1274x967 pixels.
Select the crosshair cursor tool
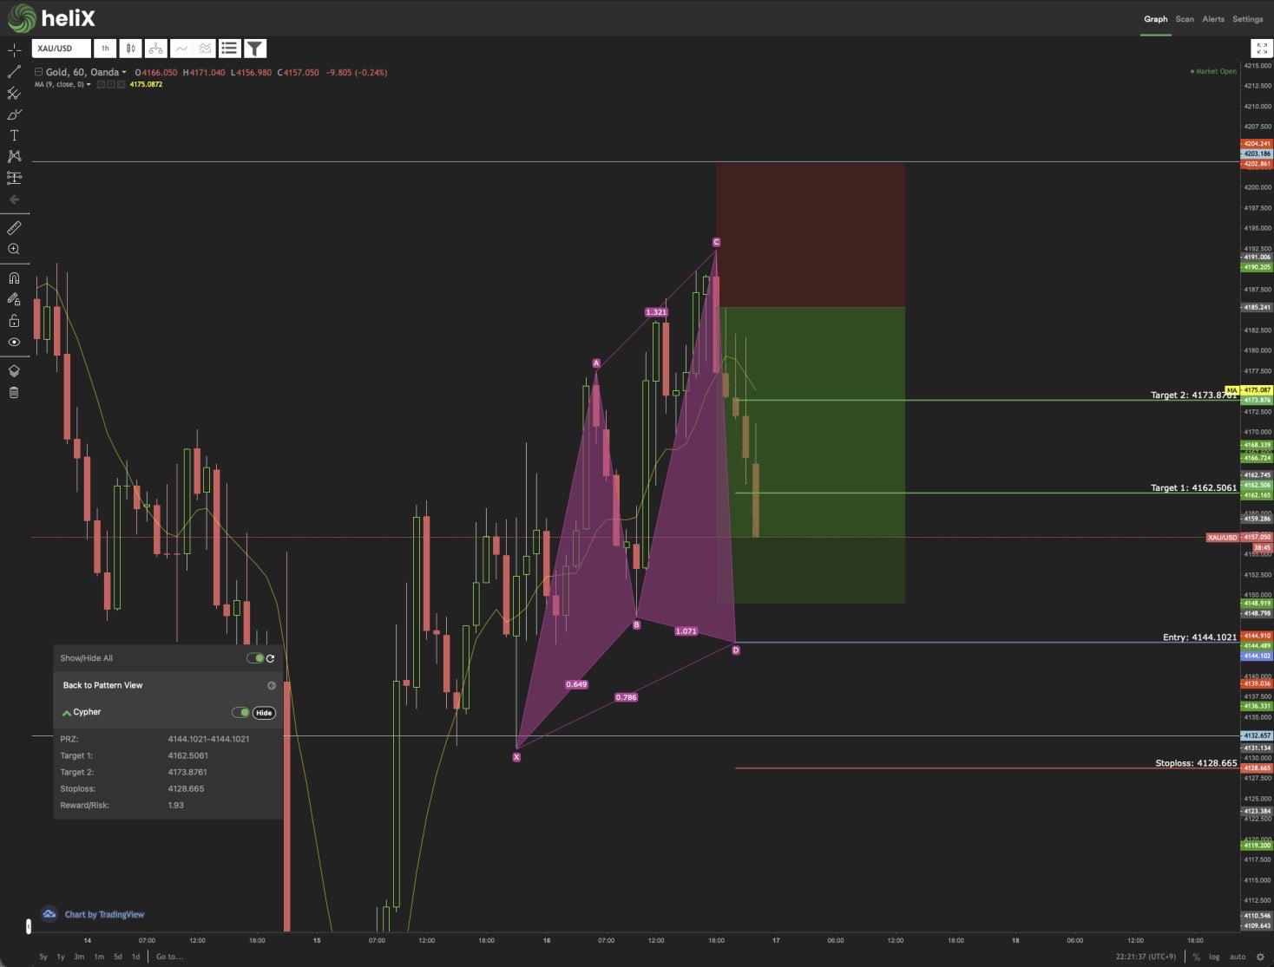(x=14, y=50)
